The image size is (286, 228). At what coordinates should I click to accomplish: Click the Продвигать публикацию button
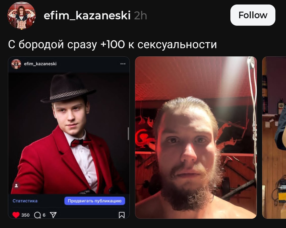95,201
